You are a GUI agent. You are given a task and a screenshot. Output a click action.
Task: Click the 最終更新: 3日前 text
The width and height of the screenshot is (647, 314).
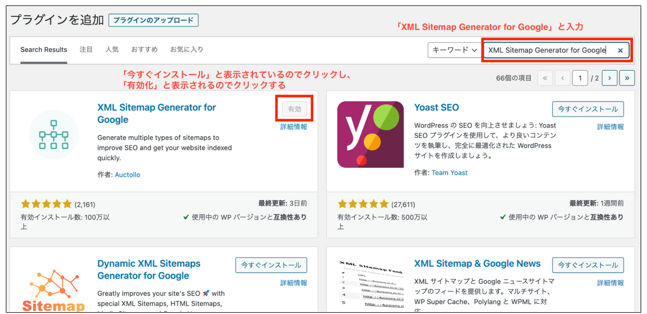pos(282,203)
